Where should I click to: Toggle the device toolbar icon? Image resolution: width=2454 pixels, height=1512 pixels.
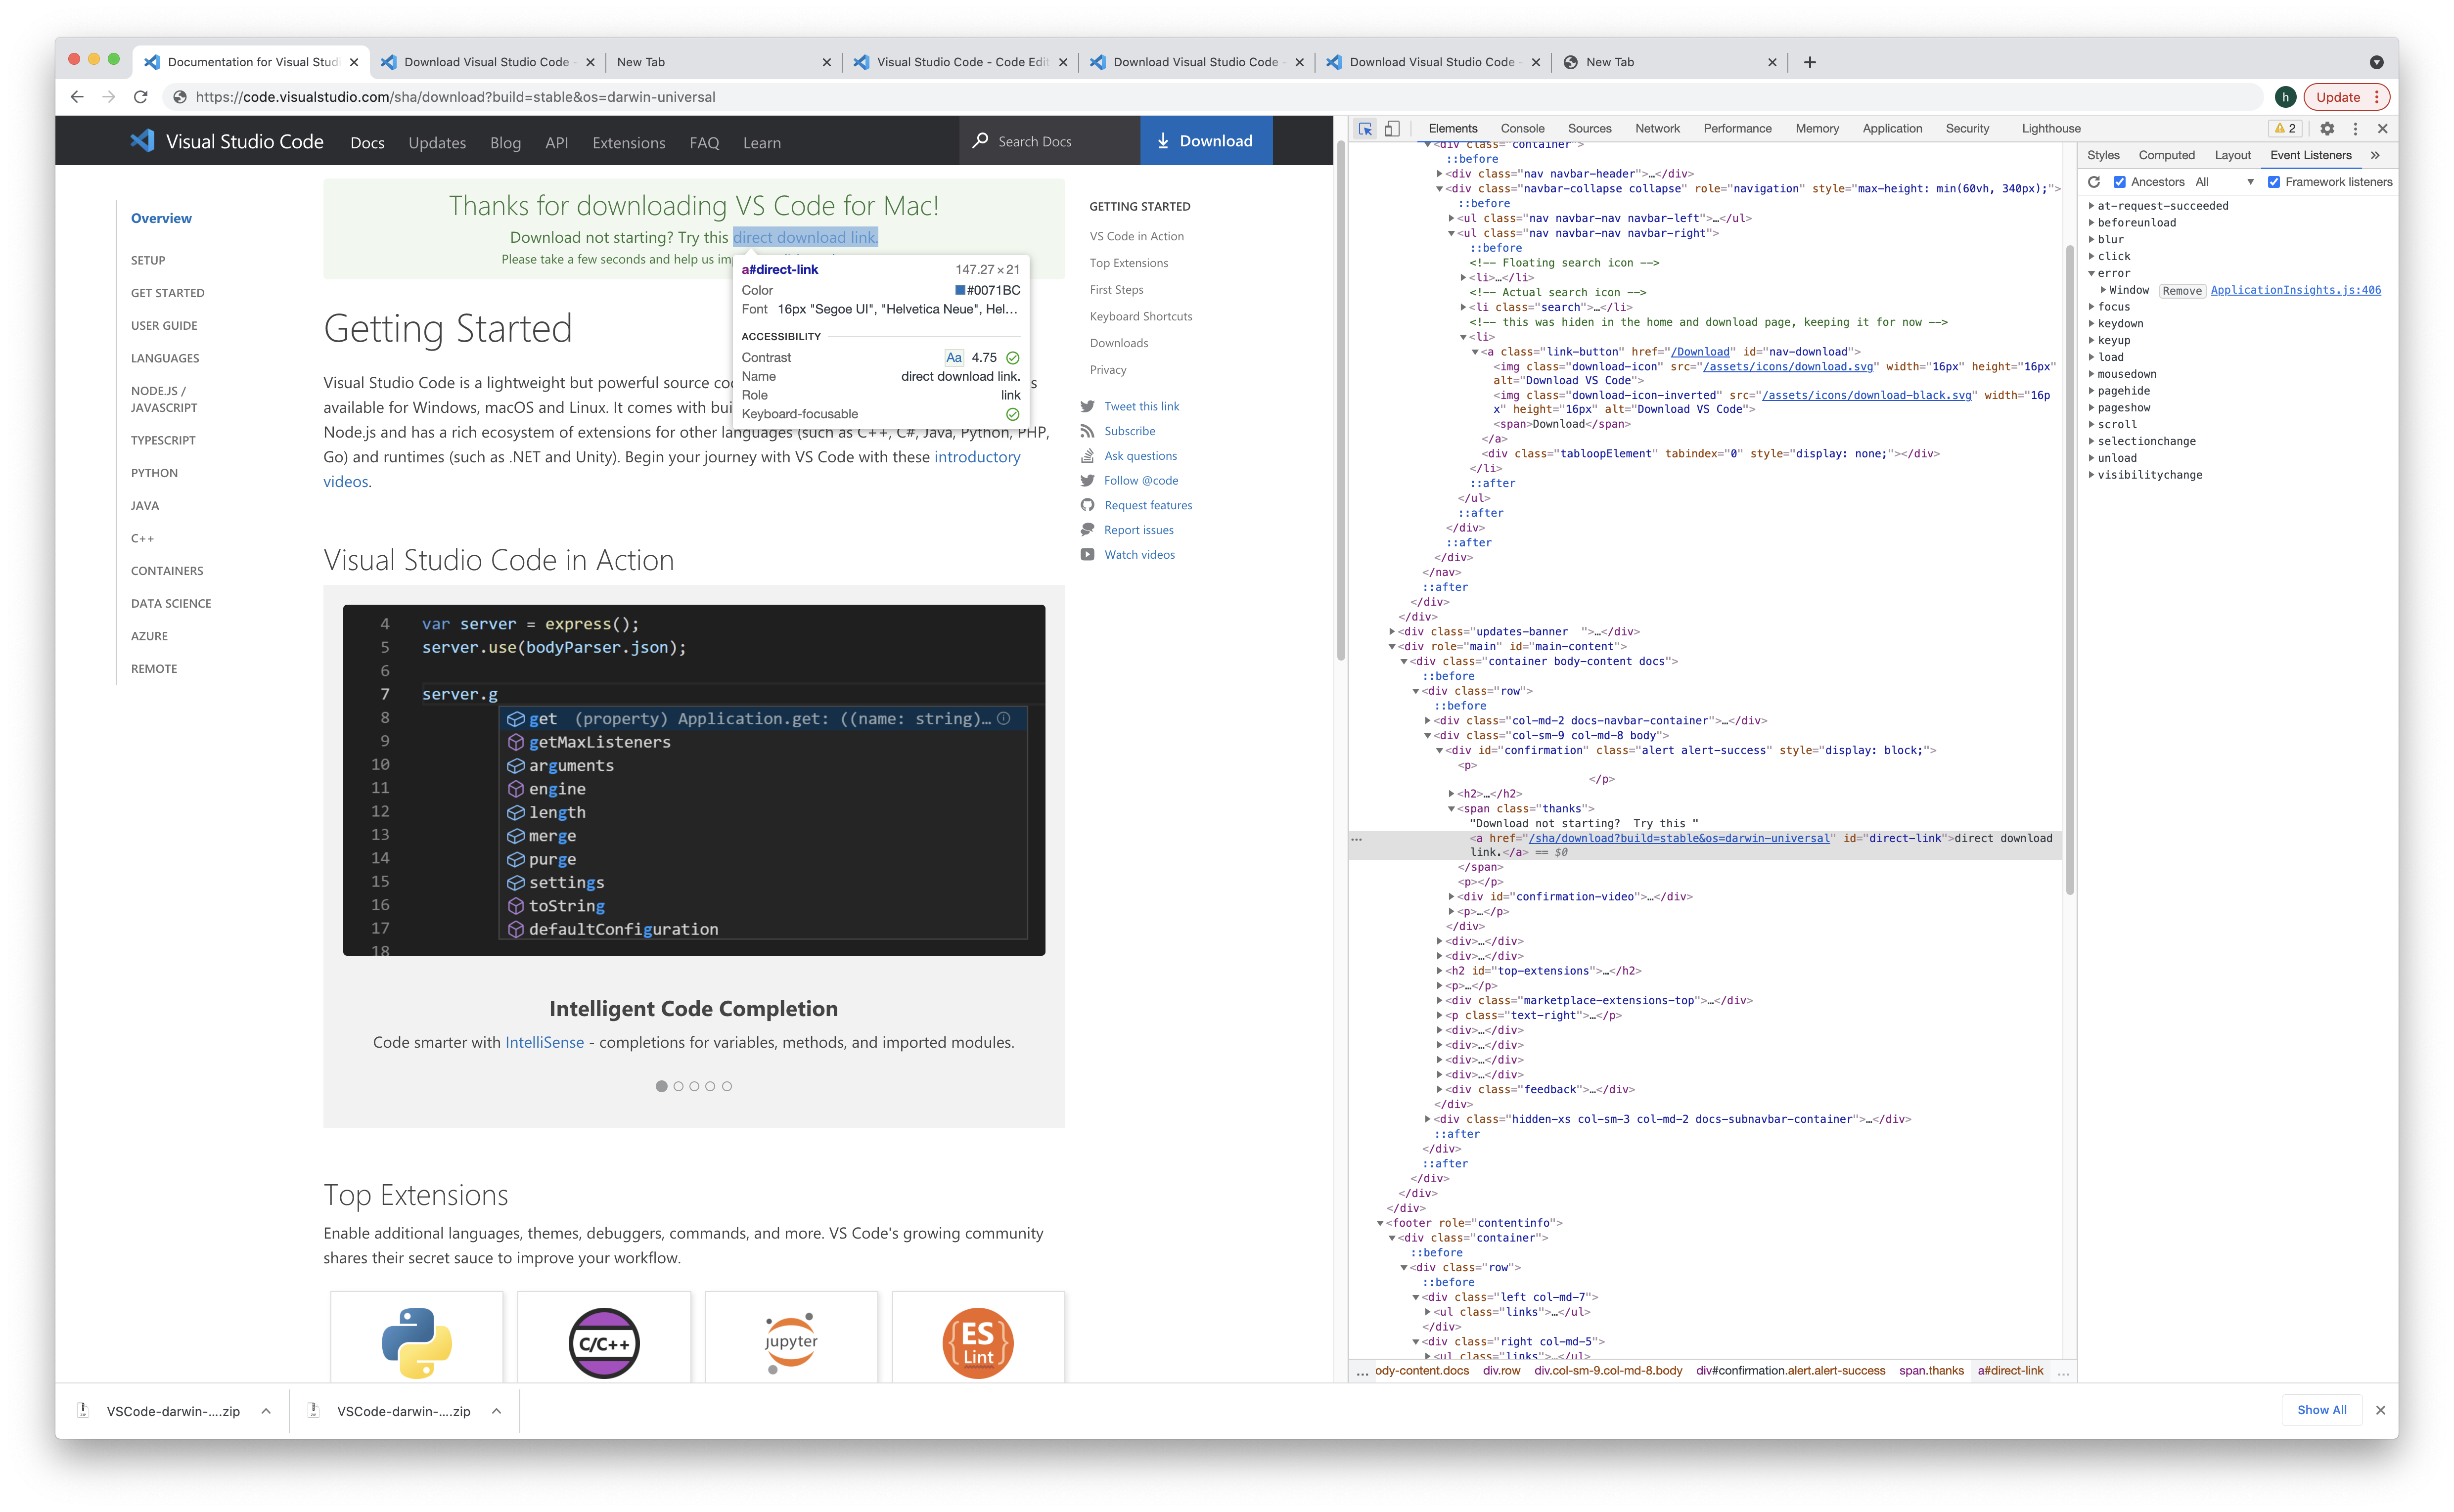click(1392, 129)
